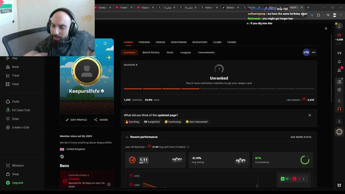Select the Exciting feedback option

[x=132, y=122]
